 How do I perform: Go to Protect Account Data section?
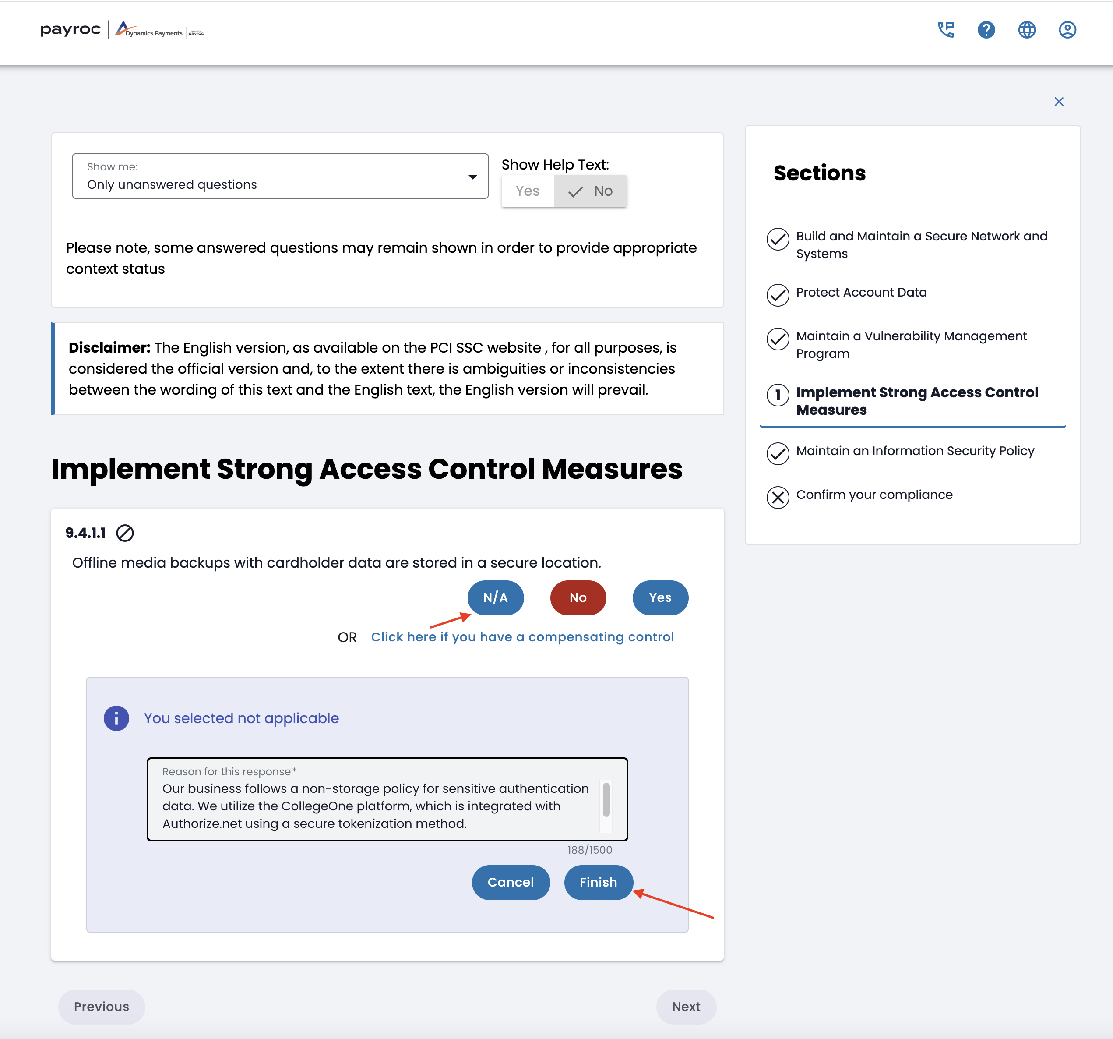click(861, 292)
